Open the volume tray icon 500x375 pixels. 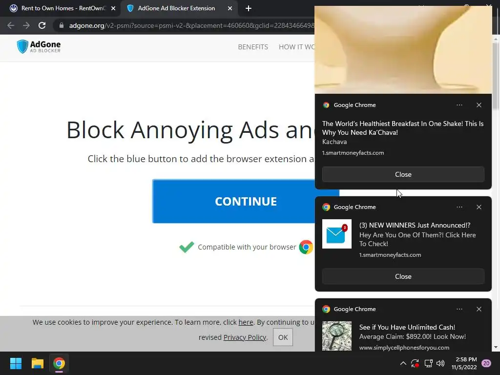(440, 363)
